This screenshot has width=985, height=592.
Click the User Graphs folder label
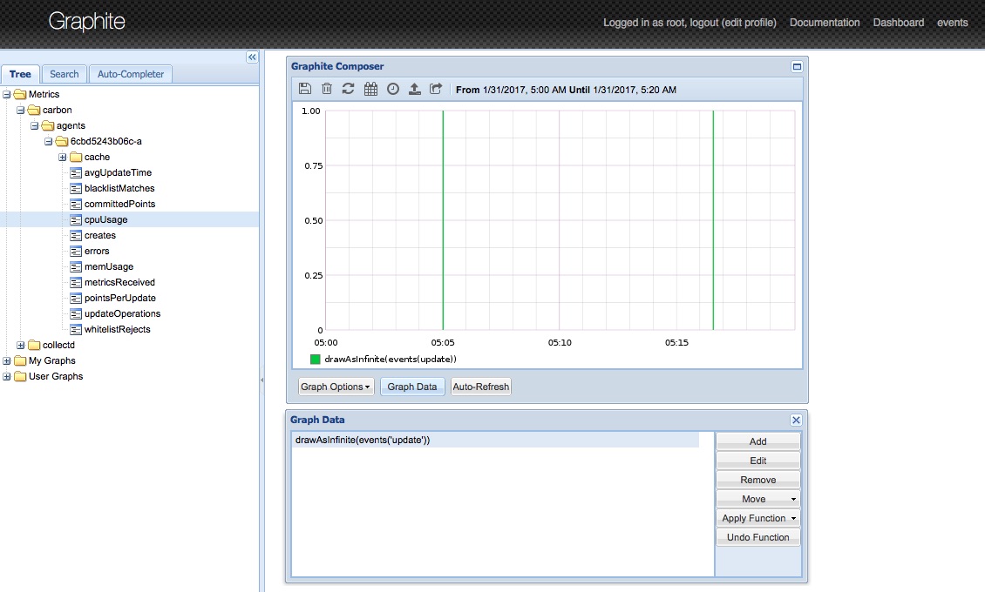pyautogui.click(x=56, y=376)
